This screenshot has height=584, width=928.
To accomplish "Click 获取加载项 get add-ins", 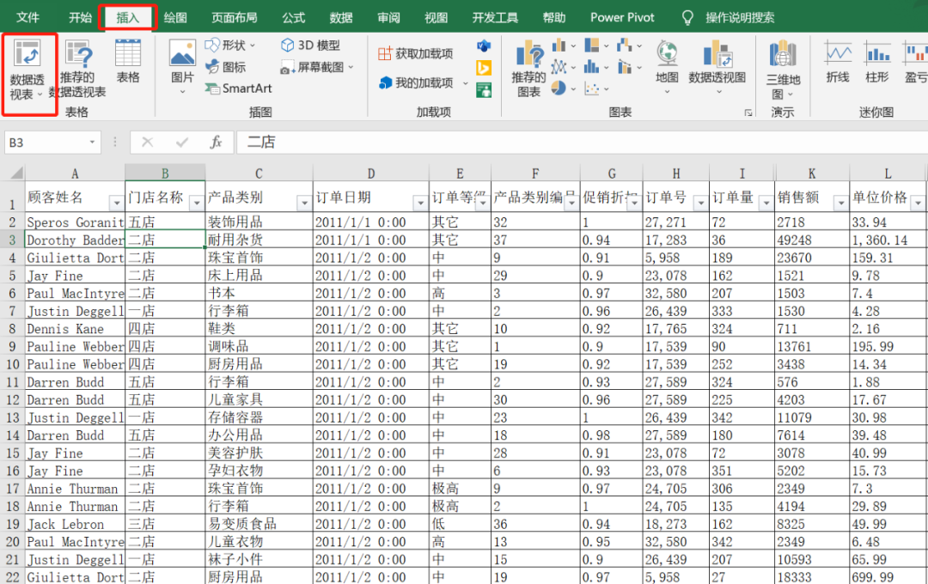I will 416,54.
